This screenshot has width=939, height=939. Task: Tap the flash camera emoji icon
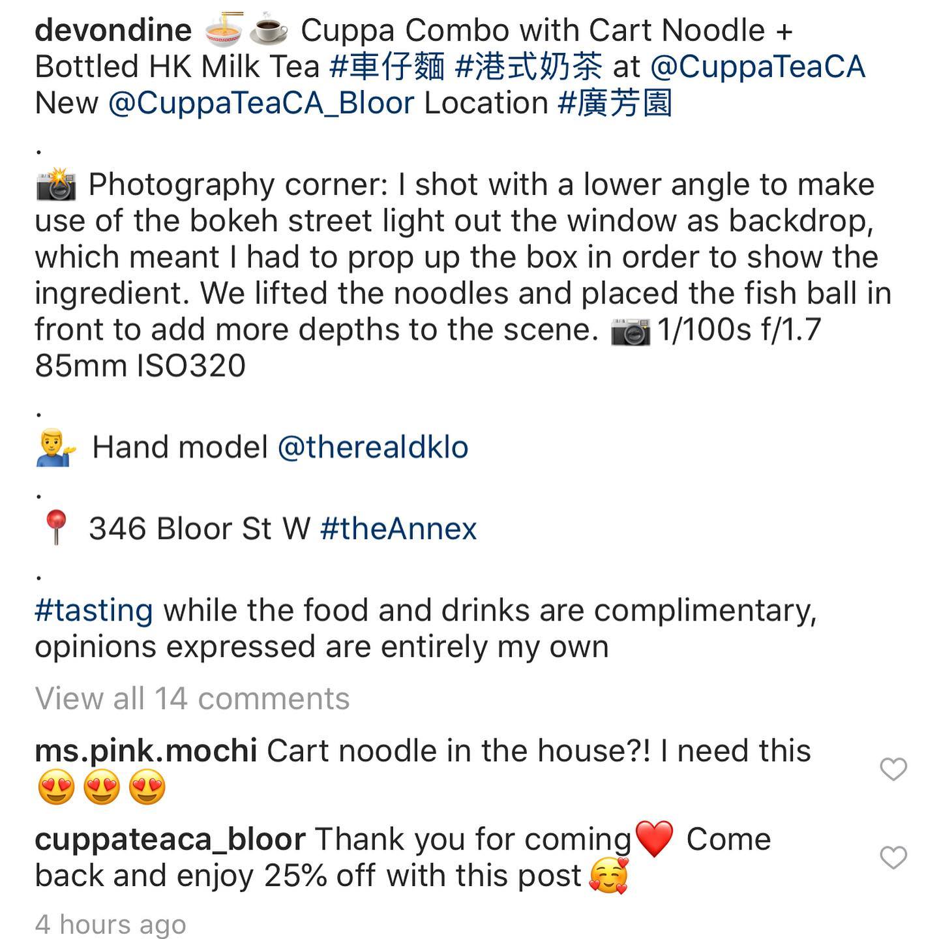(x=56, y=185)
